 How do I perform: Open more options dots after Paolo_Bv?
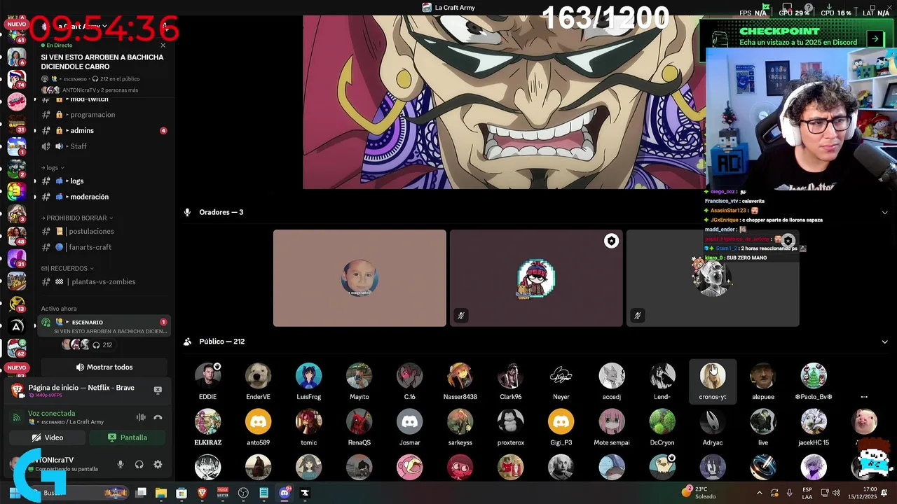click(864, 397)
